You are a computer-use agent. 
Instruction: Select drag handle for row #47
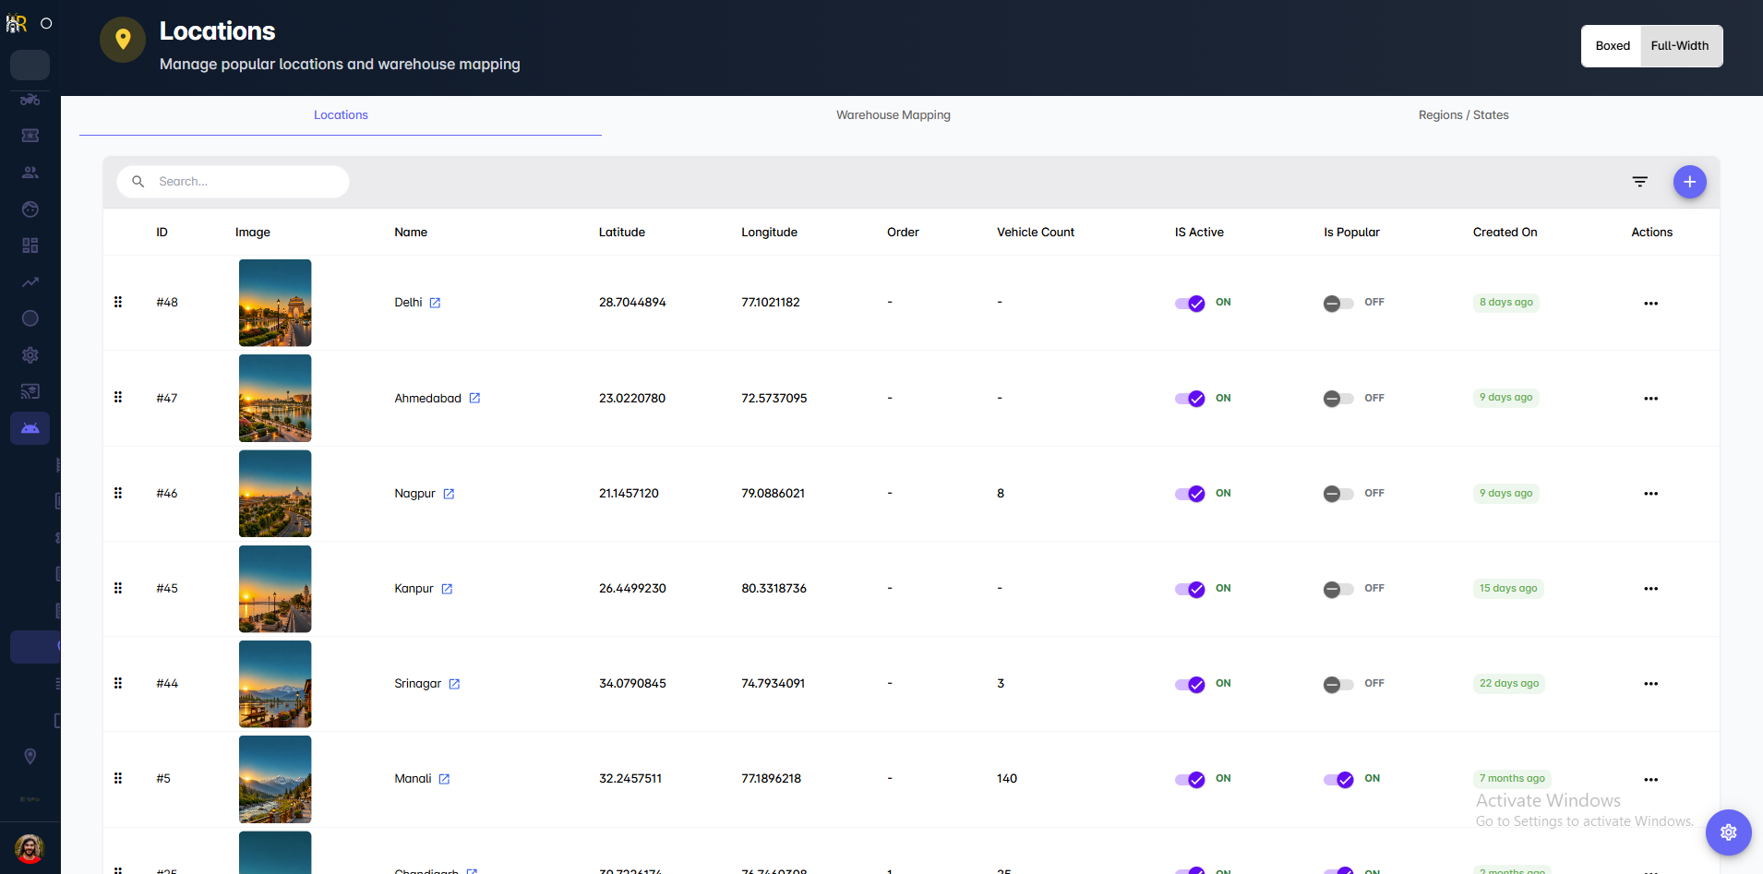click(118, 397)
